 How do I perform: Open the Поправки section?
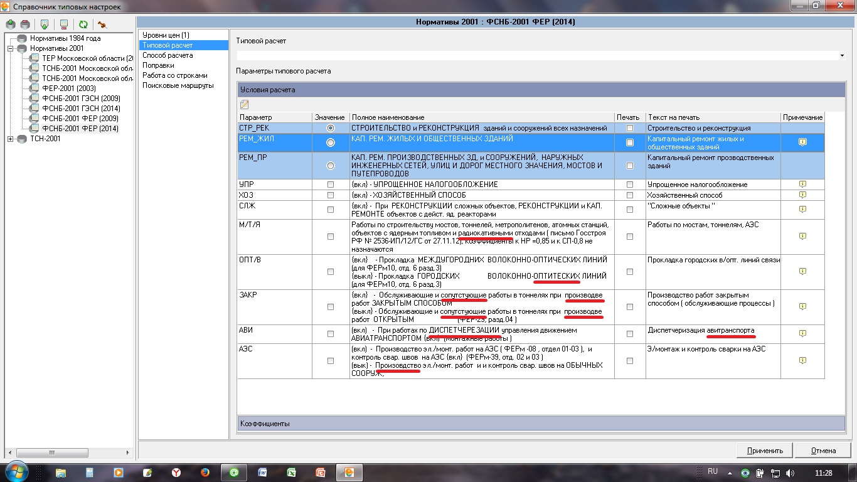(158, 65)
